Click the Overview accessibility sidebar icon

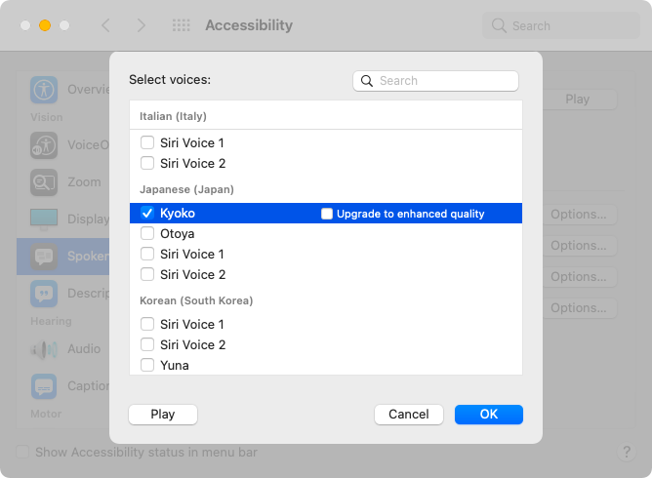point(44,90)
